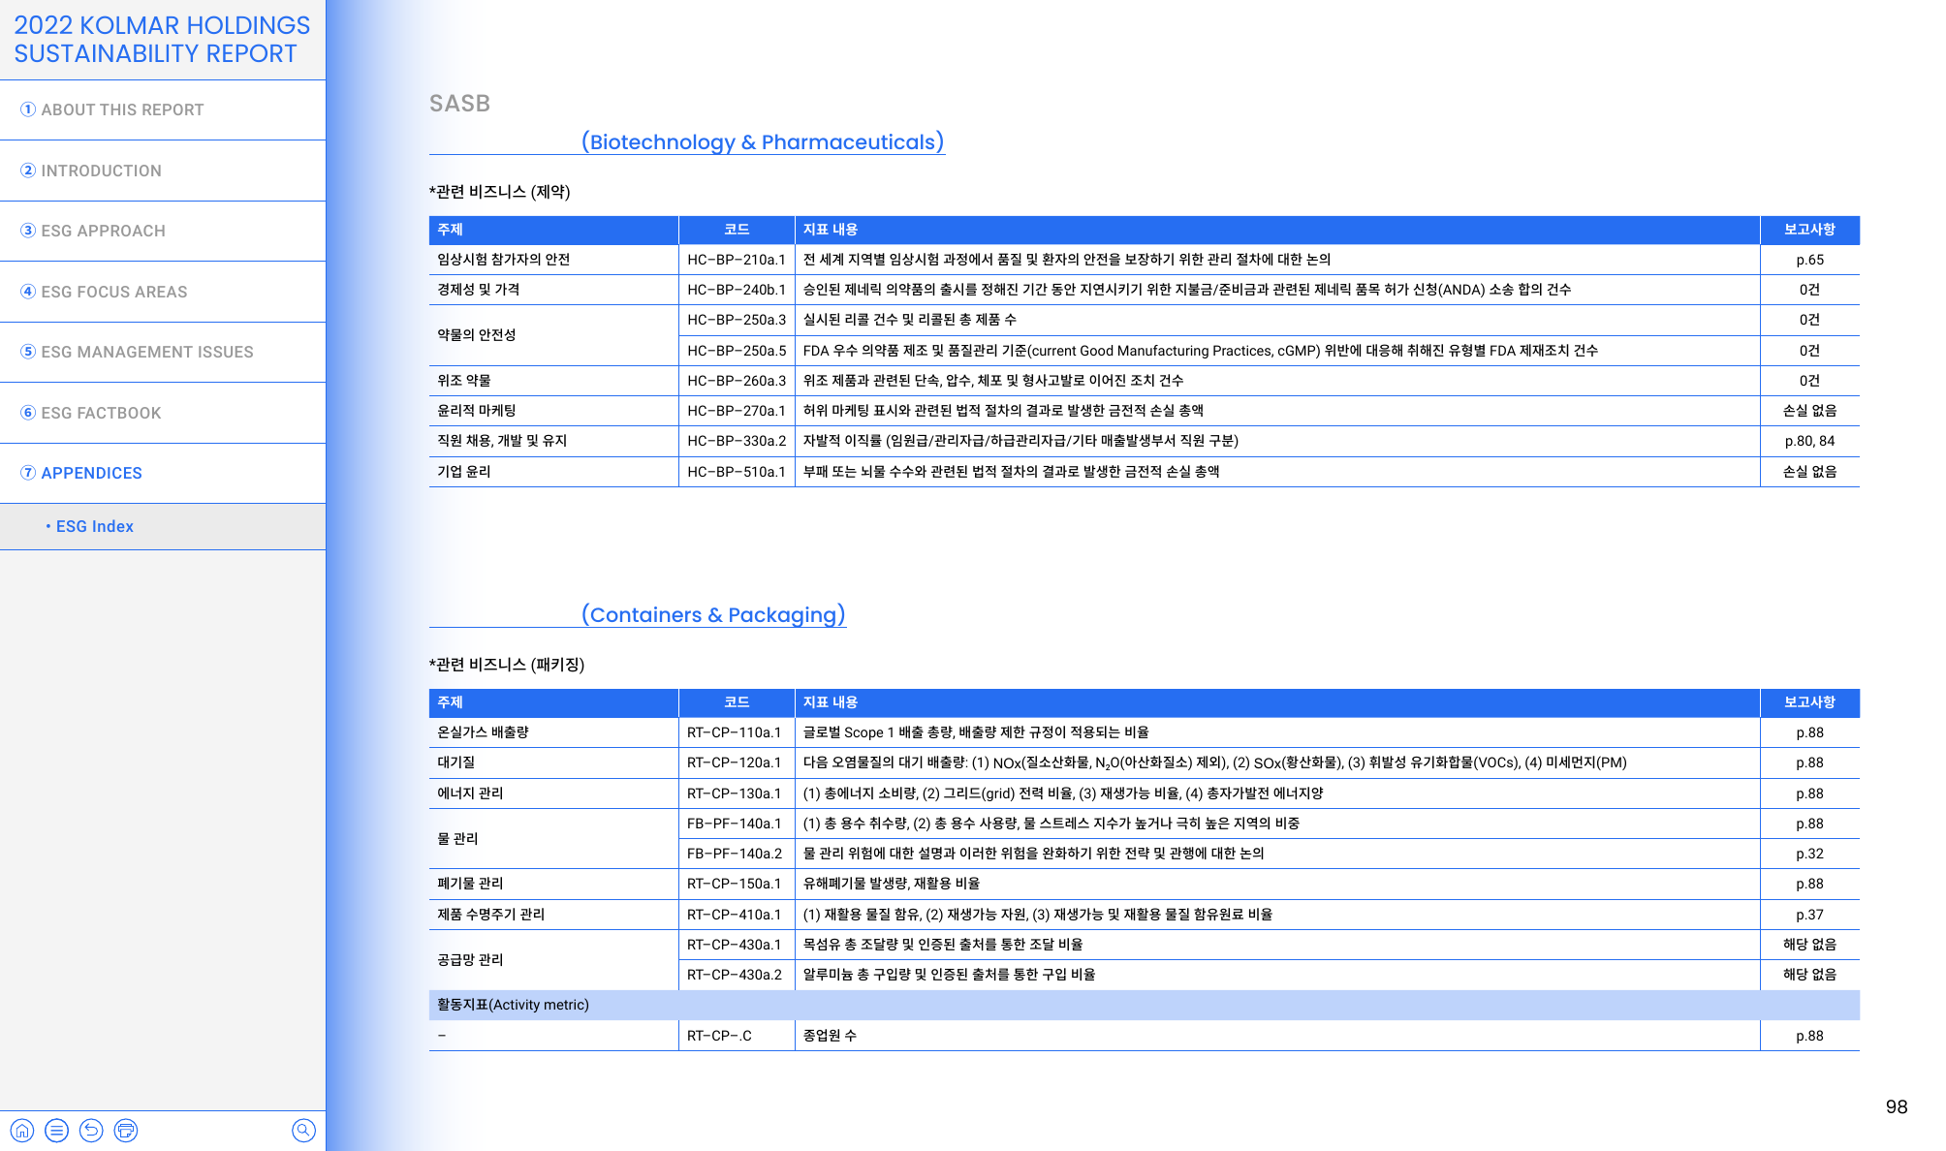Open the Introduction section
This screenshot has height=1151, width=1946.
pos(163,171)
